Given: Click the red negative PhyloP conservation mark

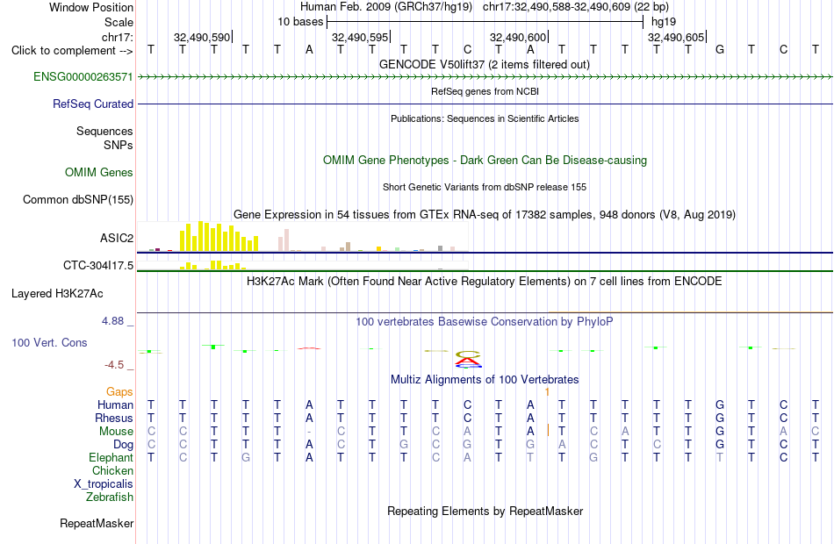Looking at the screenshot, I should pyautogui.click(x=309, y=348).
